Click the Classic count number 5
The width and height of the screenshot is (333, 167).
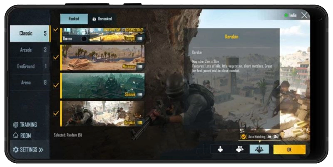(x=45, y=33)
